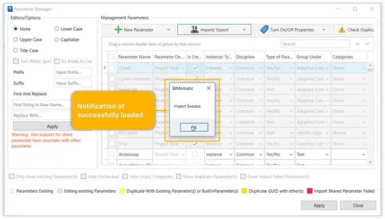
Task: Click OK in the BIMomatic dialog
Action: 194,128
